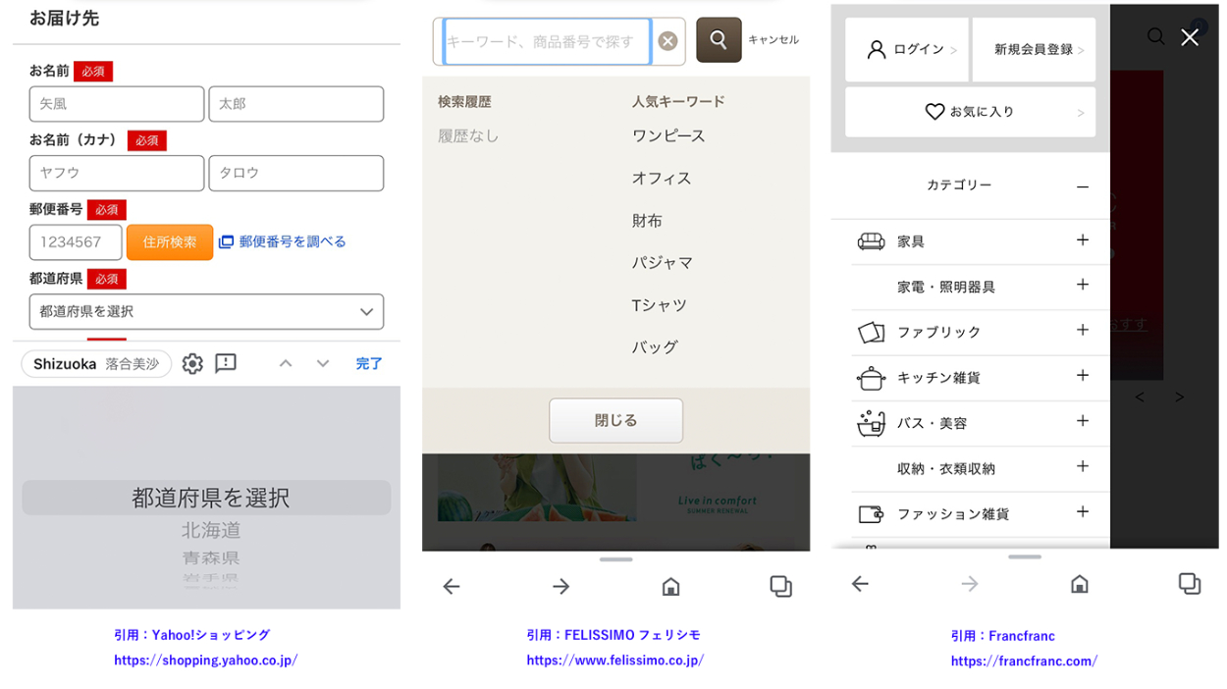Viewport: 1227px width, 689px height.
Task: Tap the home icon in FELISSIMO browser bar
Action: (x=671, y=586)
